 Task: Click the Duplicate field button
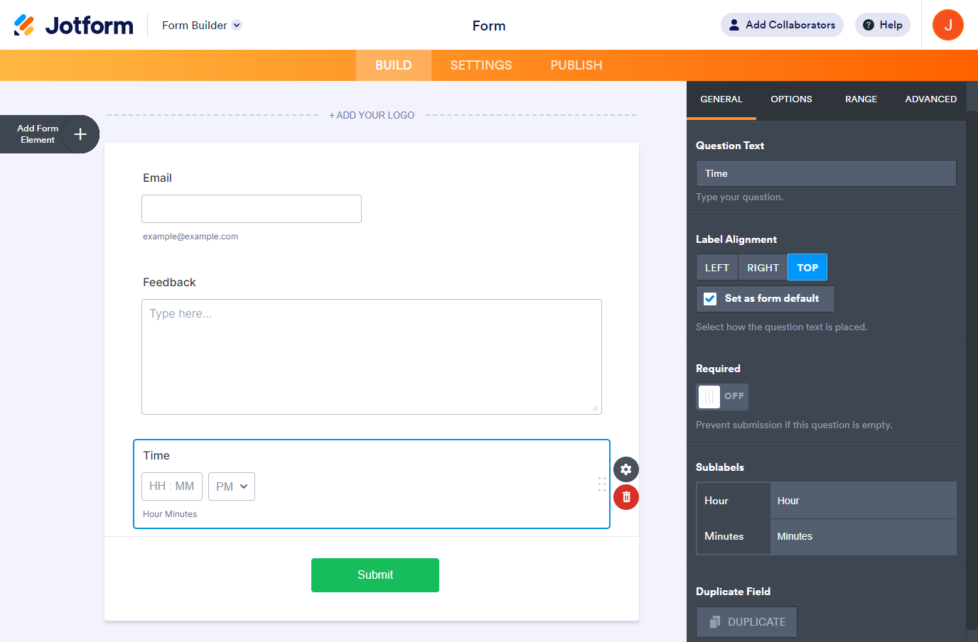click(x=746, y=622)
